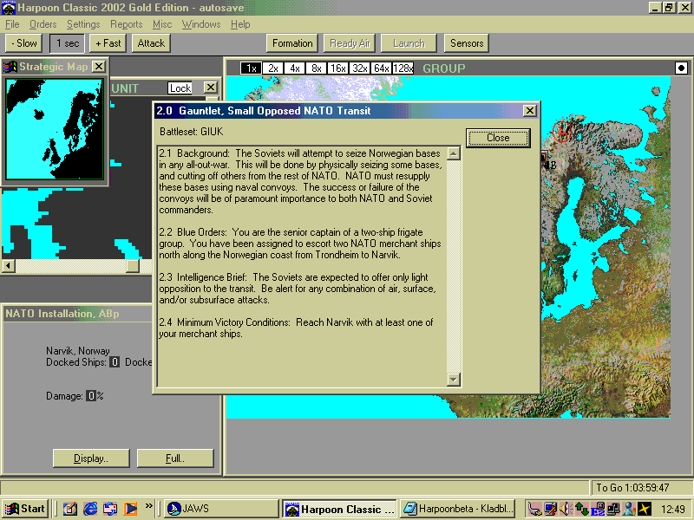Set group map zoom to 2x
Image resolution: width=694 pixels, height=520 pixels.
pyautogui.click(x=272, y=68)
